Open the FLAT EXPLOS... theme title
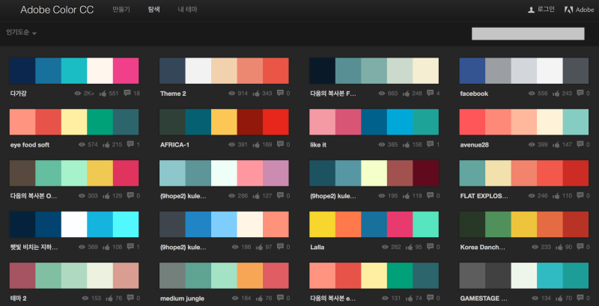Screen dimensions: 599x306 coord(484,196)
